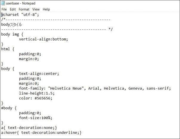Open the Edit menu
Viewport: 180px width, 139px height.
(13, 9)
